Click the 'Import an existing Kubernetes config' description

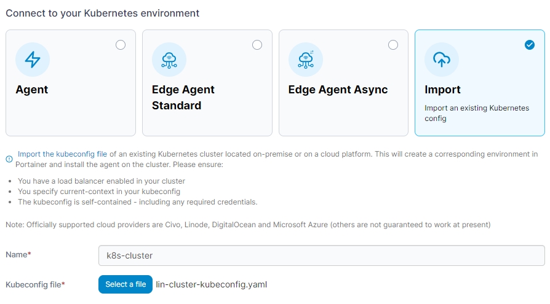point(476,113)
